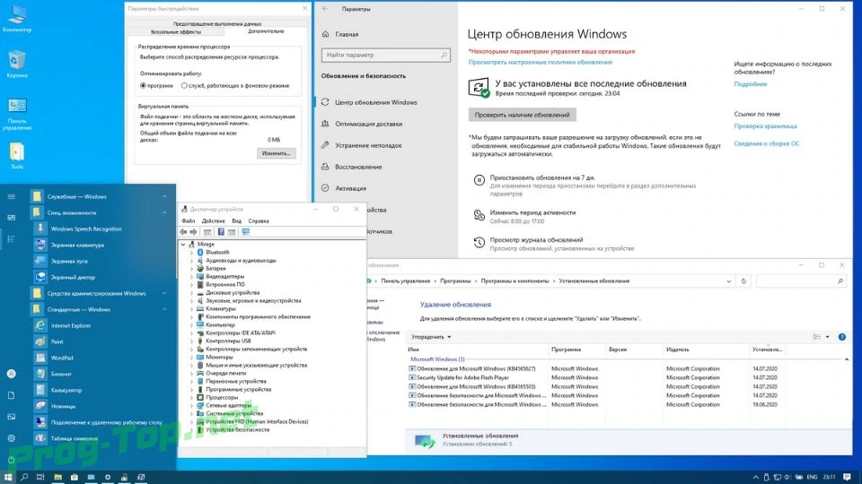862x484 pixels.
Task: Collapse Спец. возможности folder in Start menu
Action: tap(164, 212)
